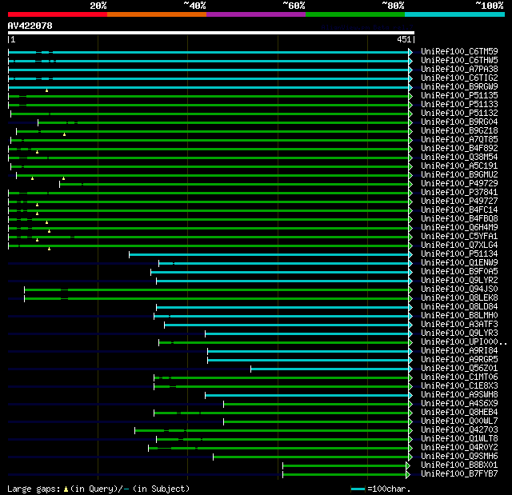Click the UniRef100_Q1ENW9 label
This screenshot has width=512, height=495.
coord(459,263)
